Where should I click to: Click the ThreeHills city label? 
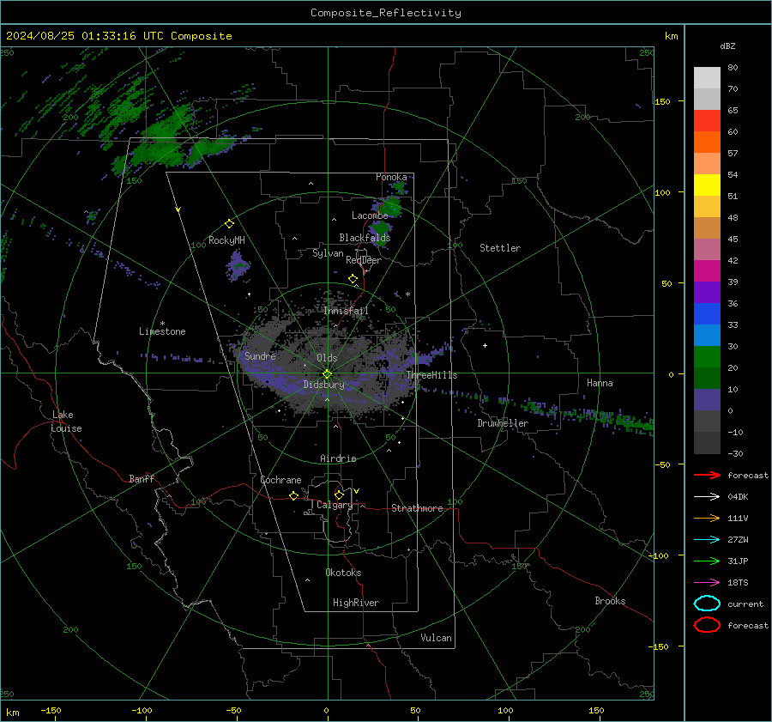coord(431,375)
